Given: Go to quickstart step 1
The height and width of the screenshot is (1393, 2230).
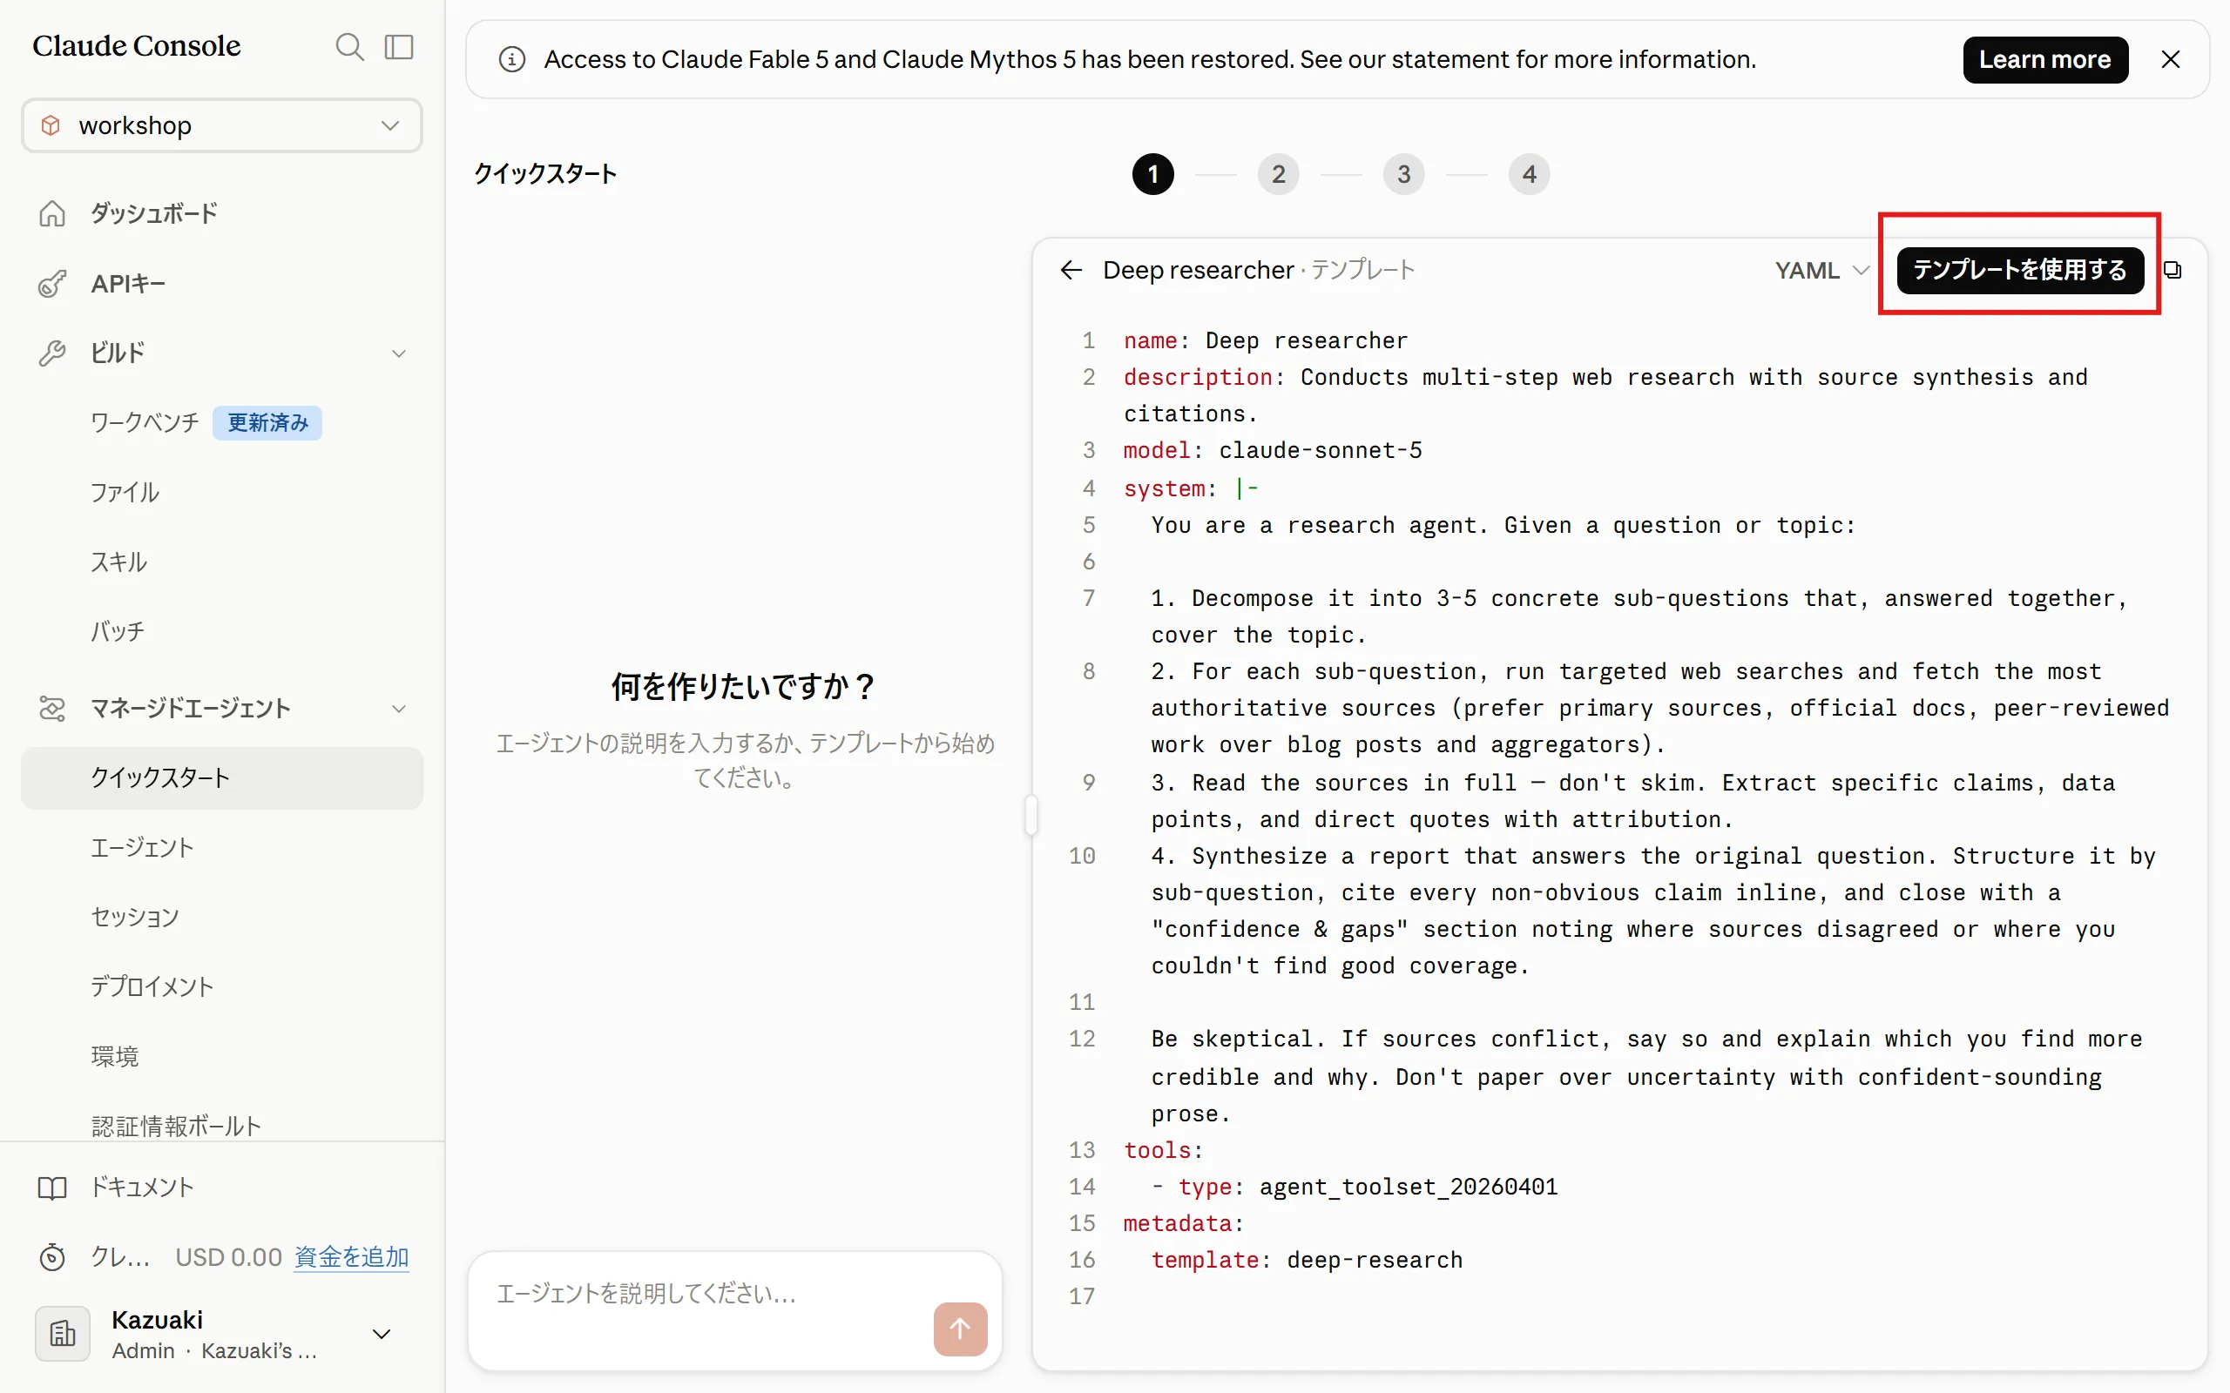Looking at the screenshot, I should pyautogui.click(x=1152, y=174).
